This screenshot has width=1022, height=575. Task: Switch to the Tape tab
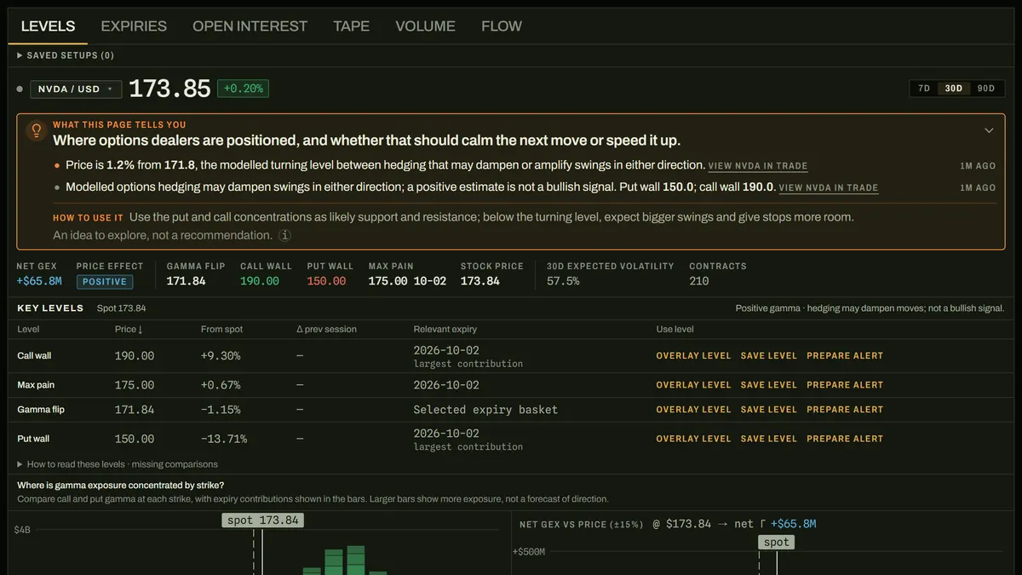click(x=351, y=26)
